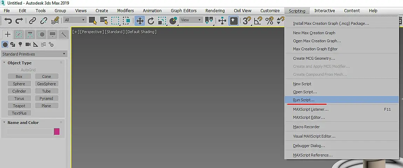Image resolution: width=403 pixels, height=168 pixels.
Task: Open the Standard Primitives dropdown
Action: [x=34, y=54]
